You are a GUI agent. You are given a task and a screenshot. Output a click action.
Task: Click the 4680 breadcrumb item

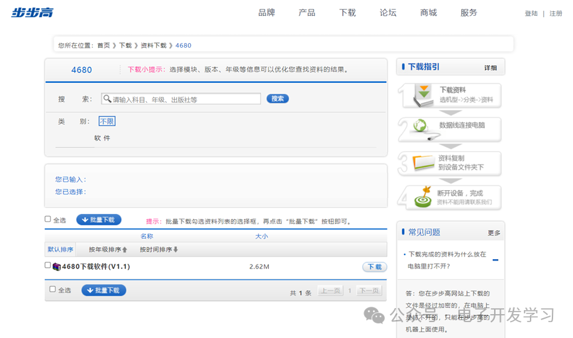[183, 45]
